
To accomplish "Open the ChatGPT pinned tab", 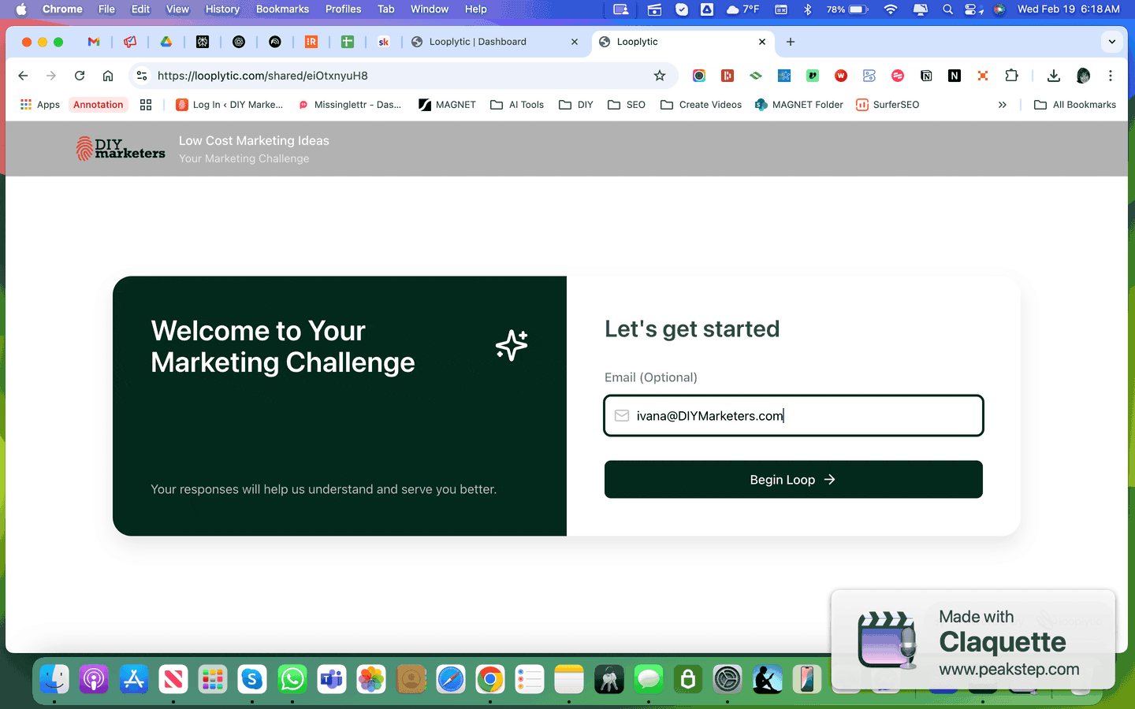I will [239, 41].
